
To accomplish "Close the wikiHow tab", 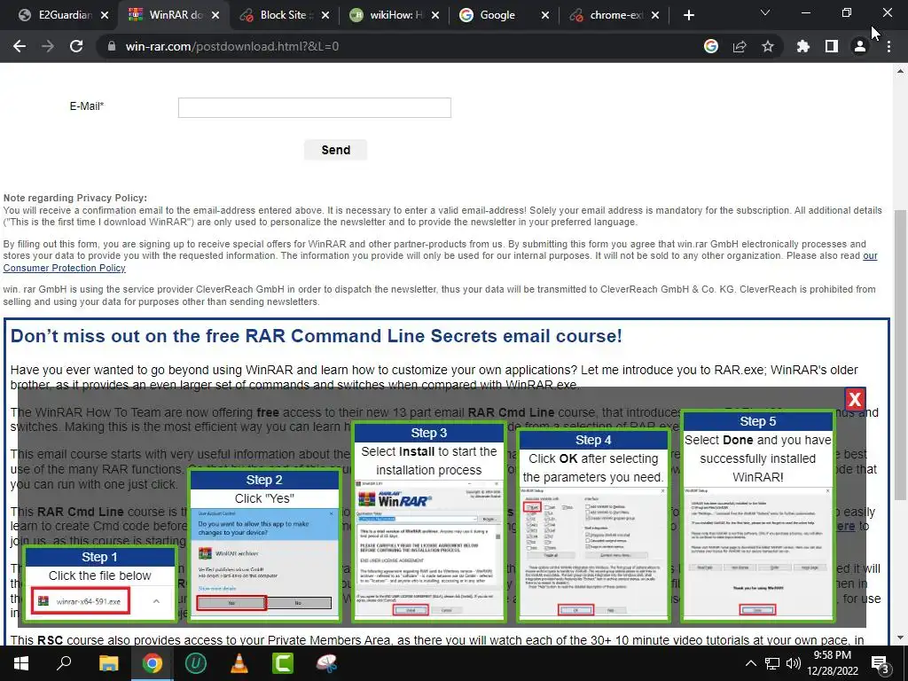I will [435, 15].
